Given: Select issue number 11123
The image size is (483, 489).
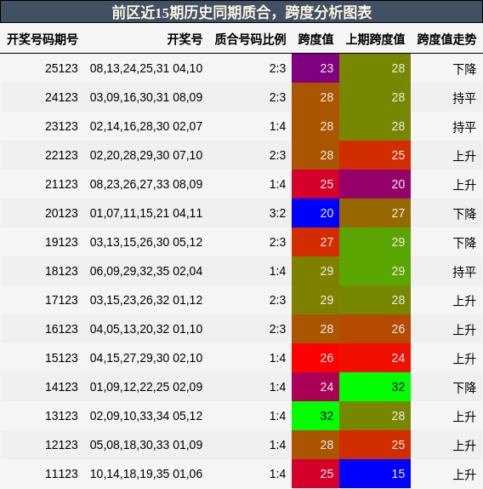Looking at the screenshot, I should pyautogui.click(x=61, y=474).
